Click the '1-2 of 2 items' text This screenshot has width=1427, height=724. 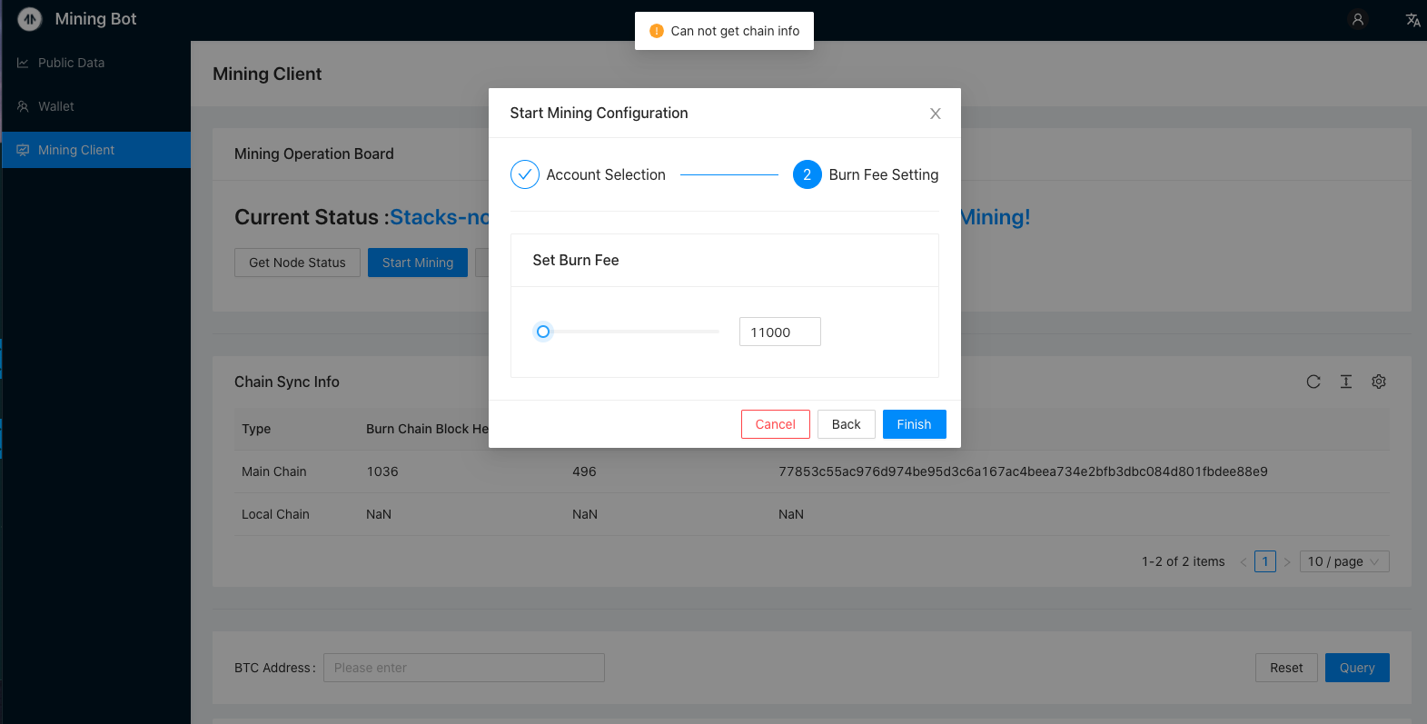[x=1184, y=561]
